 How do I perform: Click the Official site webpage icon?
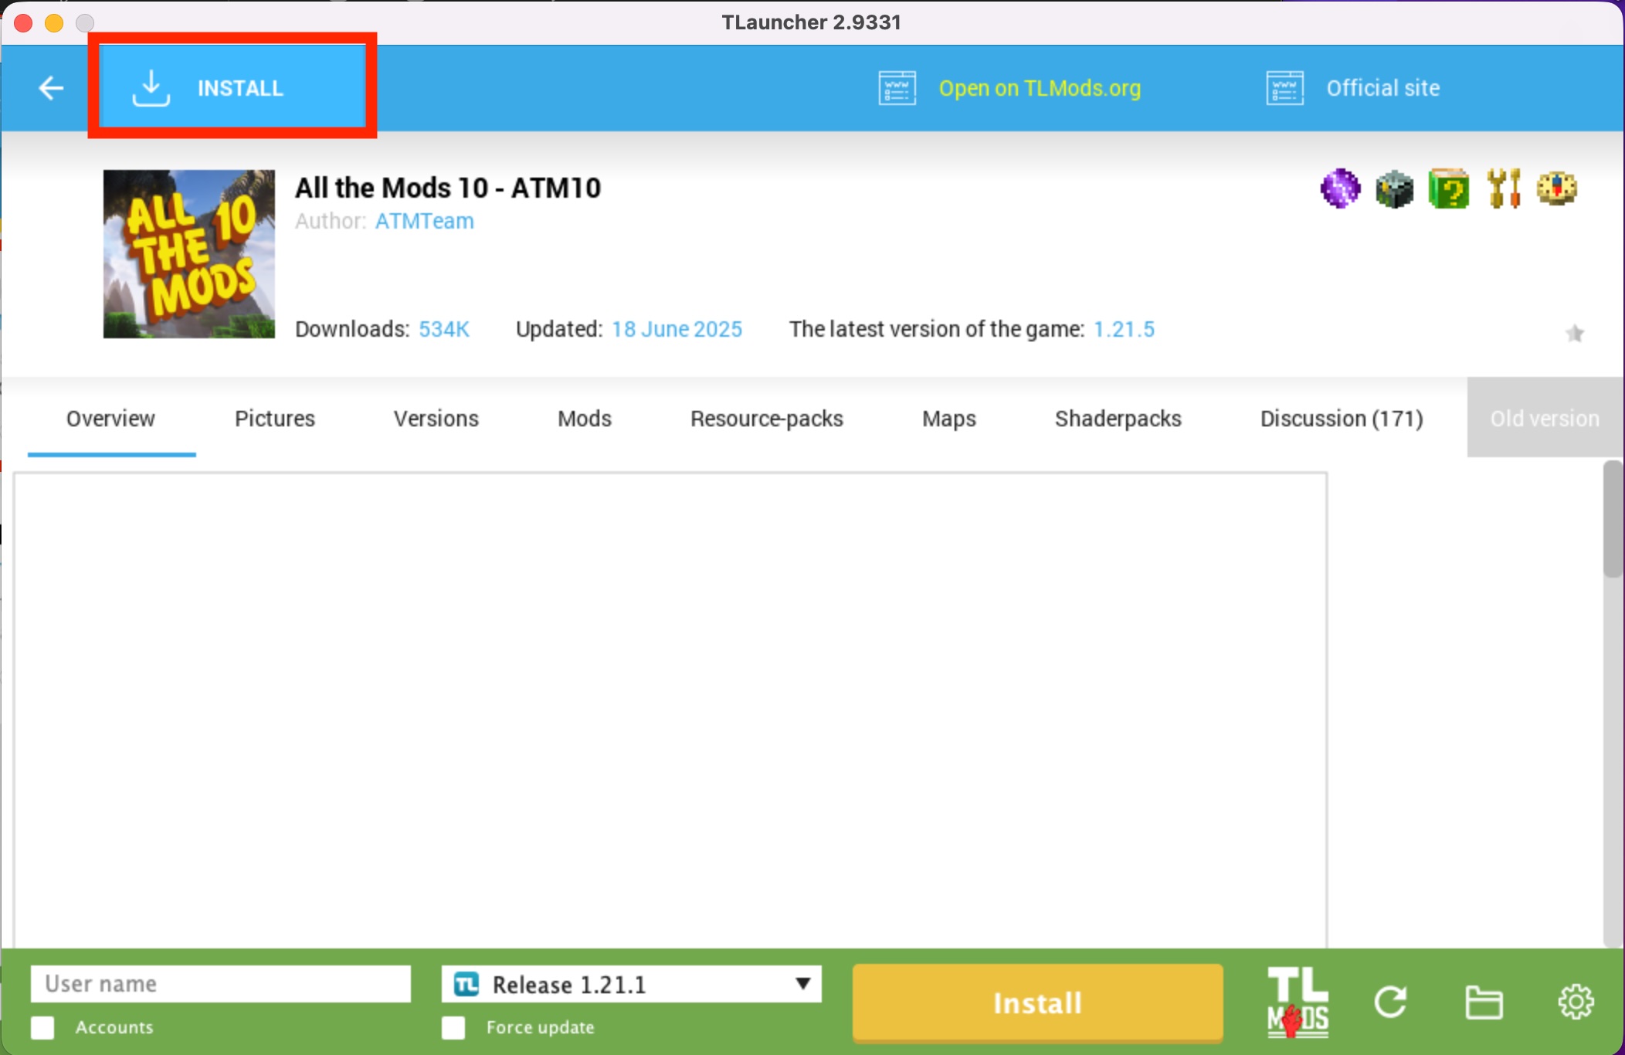click(1284, 88)
